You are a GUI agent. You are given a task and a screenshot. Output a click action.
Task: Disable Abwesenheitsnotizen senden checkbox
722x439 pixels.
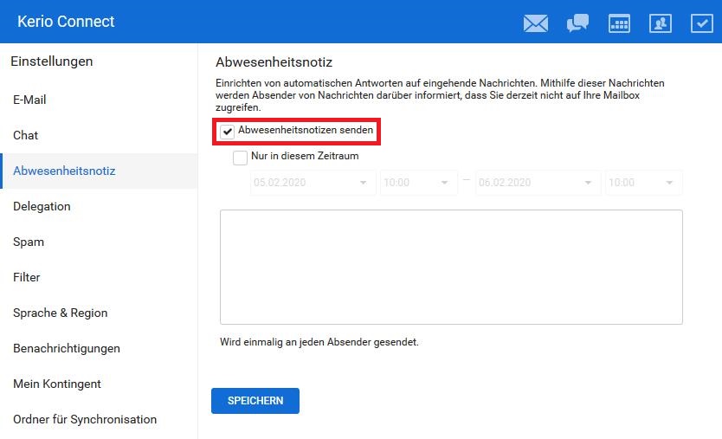pos(228,132)
